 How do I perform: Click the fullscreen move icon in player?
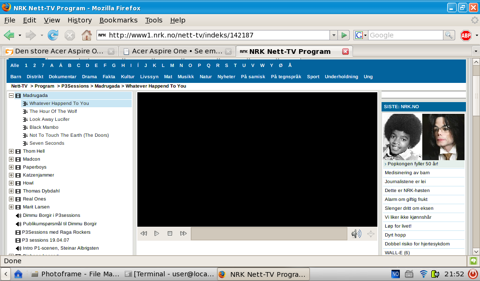pyautogui.click(x=371, y=234)
